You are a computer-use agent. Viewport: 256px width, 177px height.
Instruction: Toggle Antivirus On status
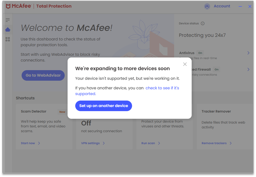[200, 53]
